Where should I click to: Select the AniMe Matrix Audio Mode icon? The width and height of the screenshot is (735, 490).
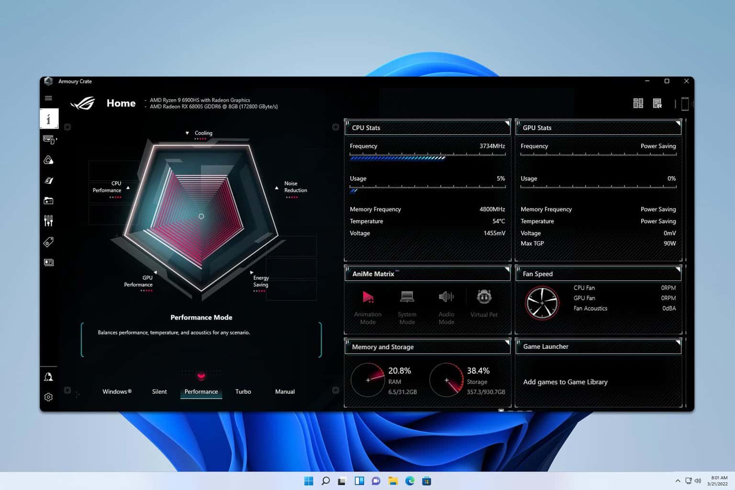click(446, 297)
